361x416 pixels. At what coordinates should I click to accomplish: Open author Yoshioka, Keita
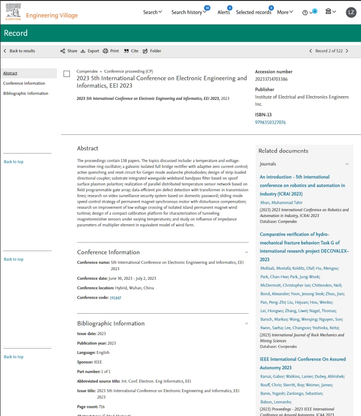coord(325,328)
